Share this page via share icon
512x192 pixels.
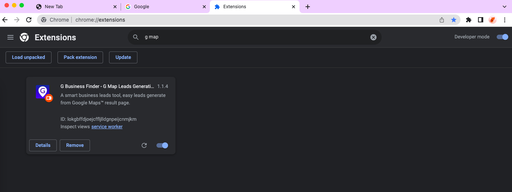tap(442, 20)
